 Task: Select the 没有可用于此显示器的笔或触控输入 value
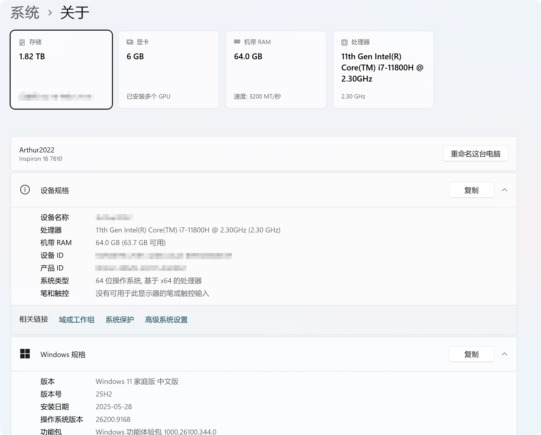point(152,293)
